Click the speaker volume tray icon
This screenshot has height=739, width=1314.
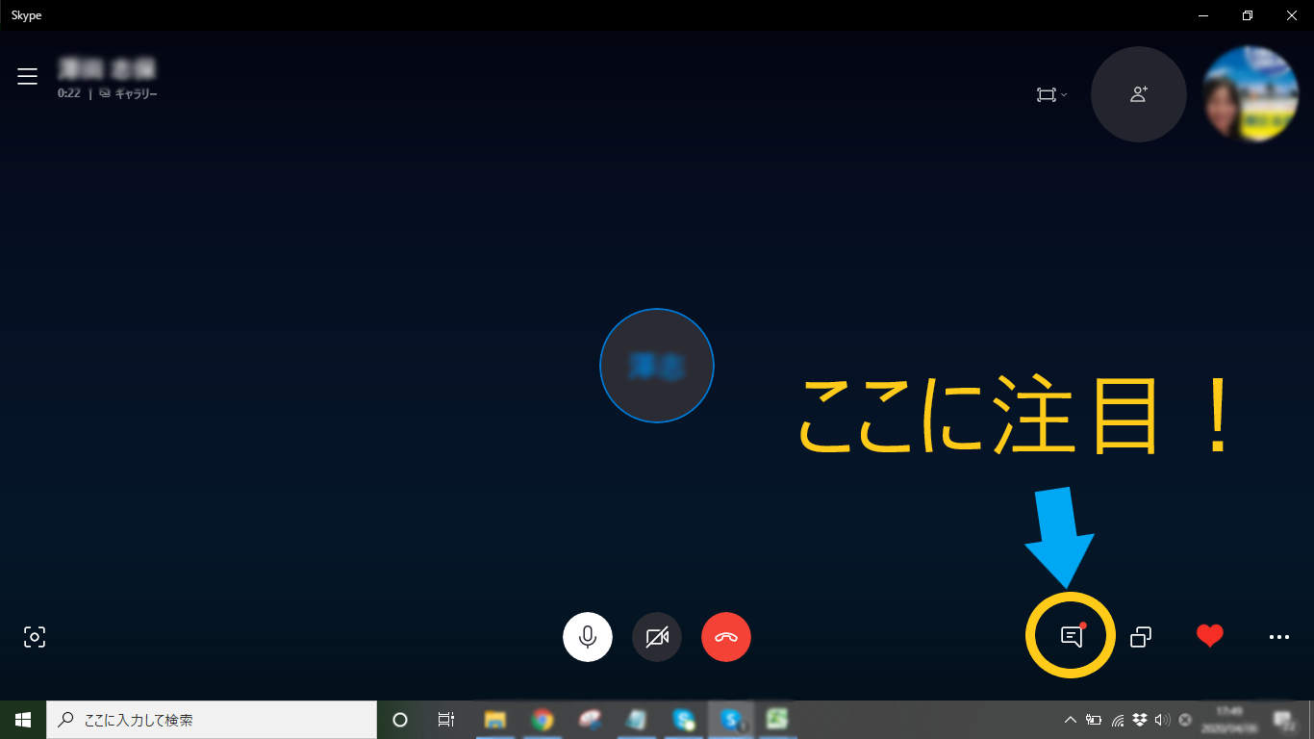click(x=1162, y=720)
